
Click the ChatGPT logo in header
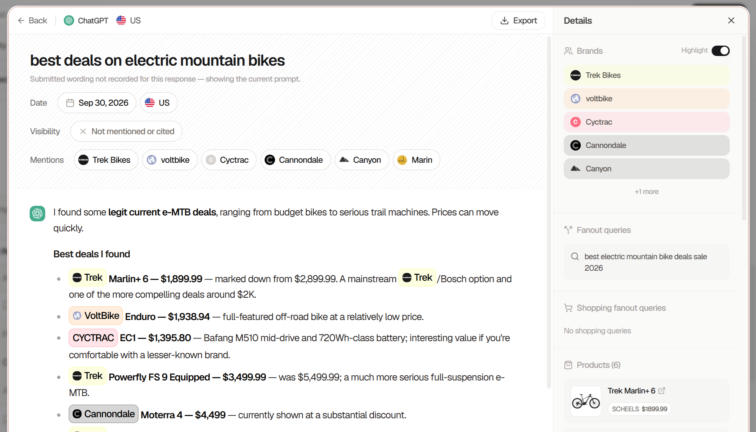click(69, 20)
